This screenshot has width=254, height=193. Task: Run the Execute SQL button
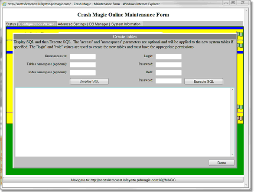click(x=204, y=82)
